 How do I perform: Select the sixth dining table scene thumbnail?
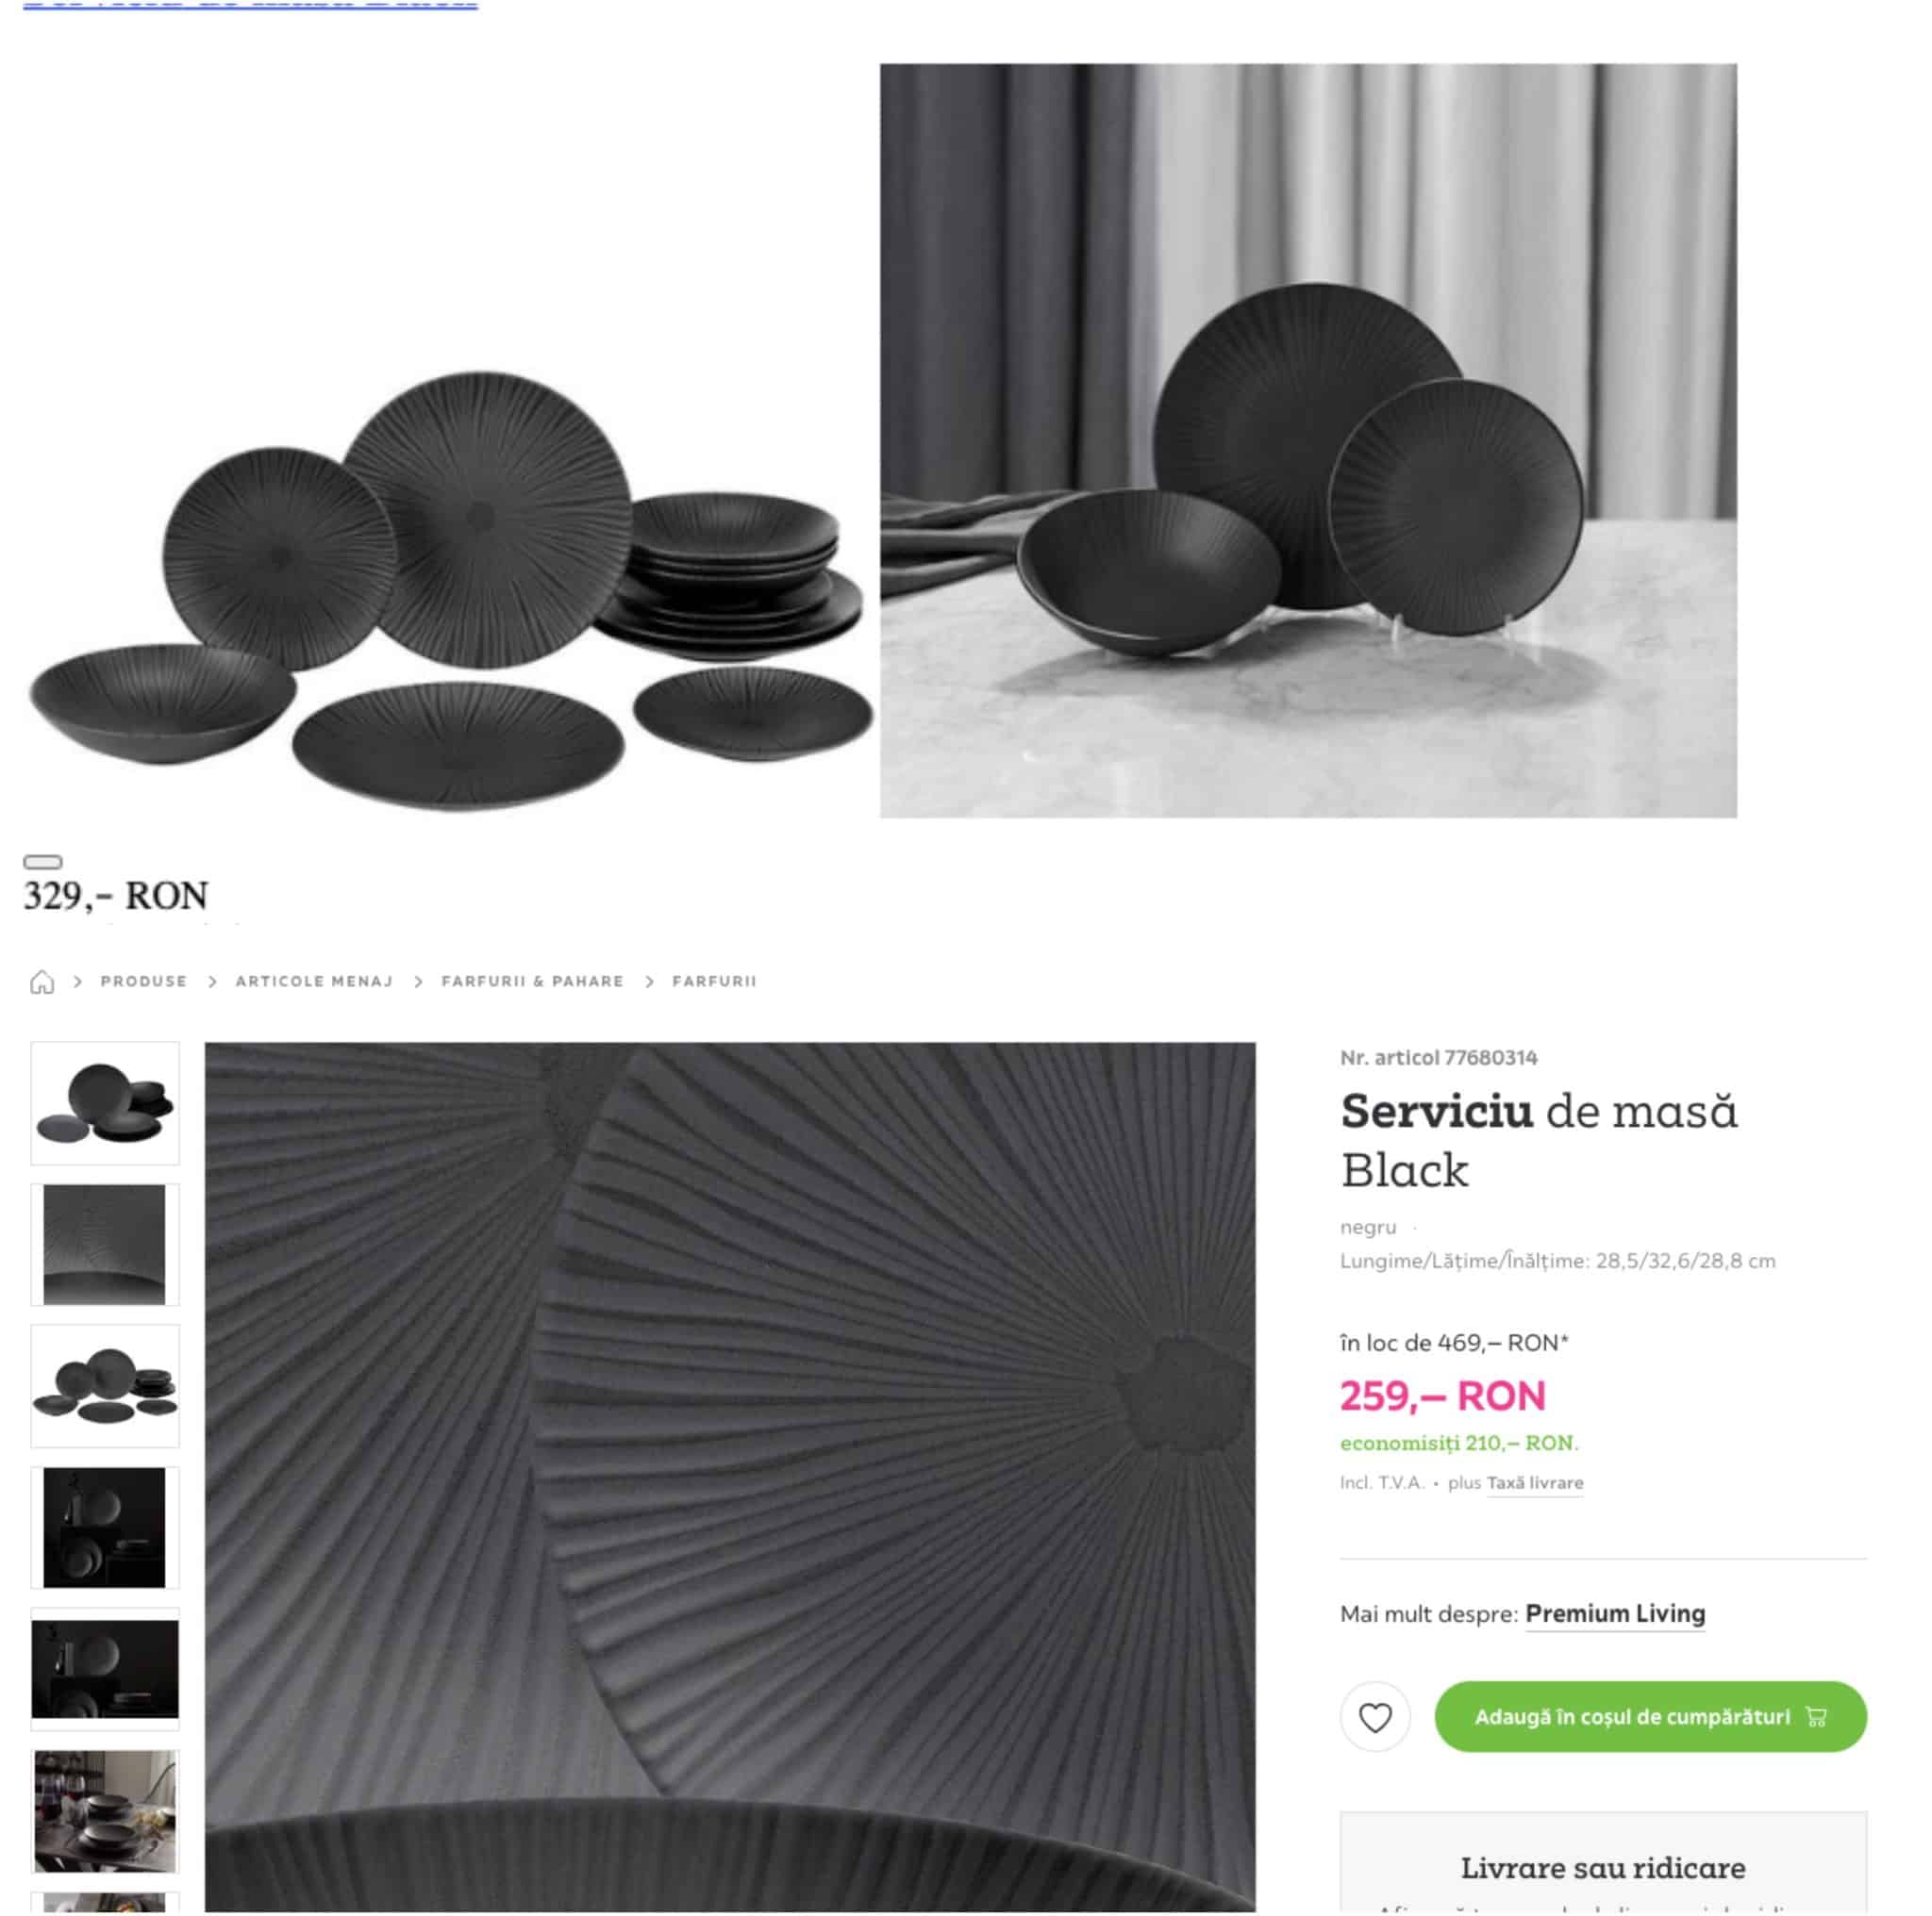point(105,1812)
